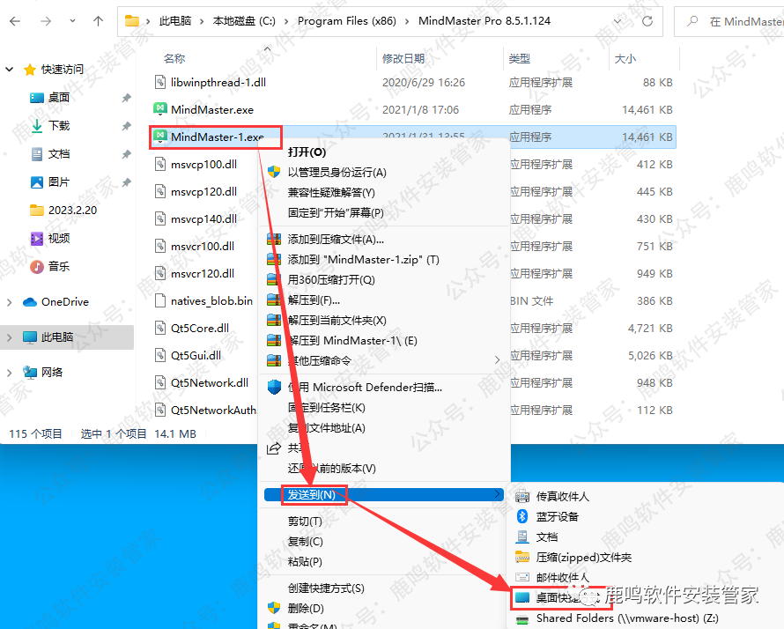Click the Music folder in quick access
The width and height of the screenshot is (784, 629).
pos(58,266)
